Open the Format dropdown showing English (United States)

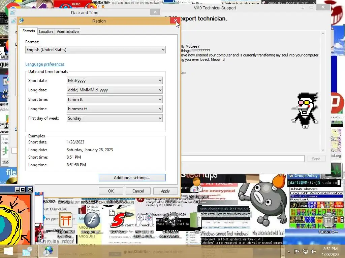point(95,50)
